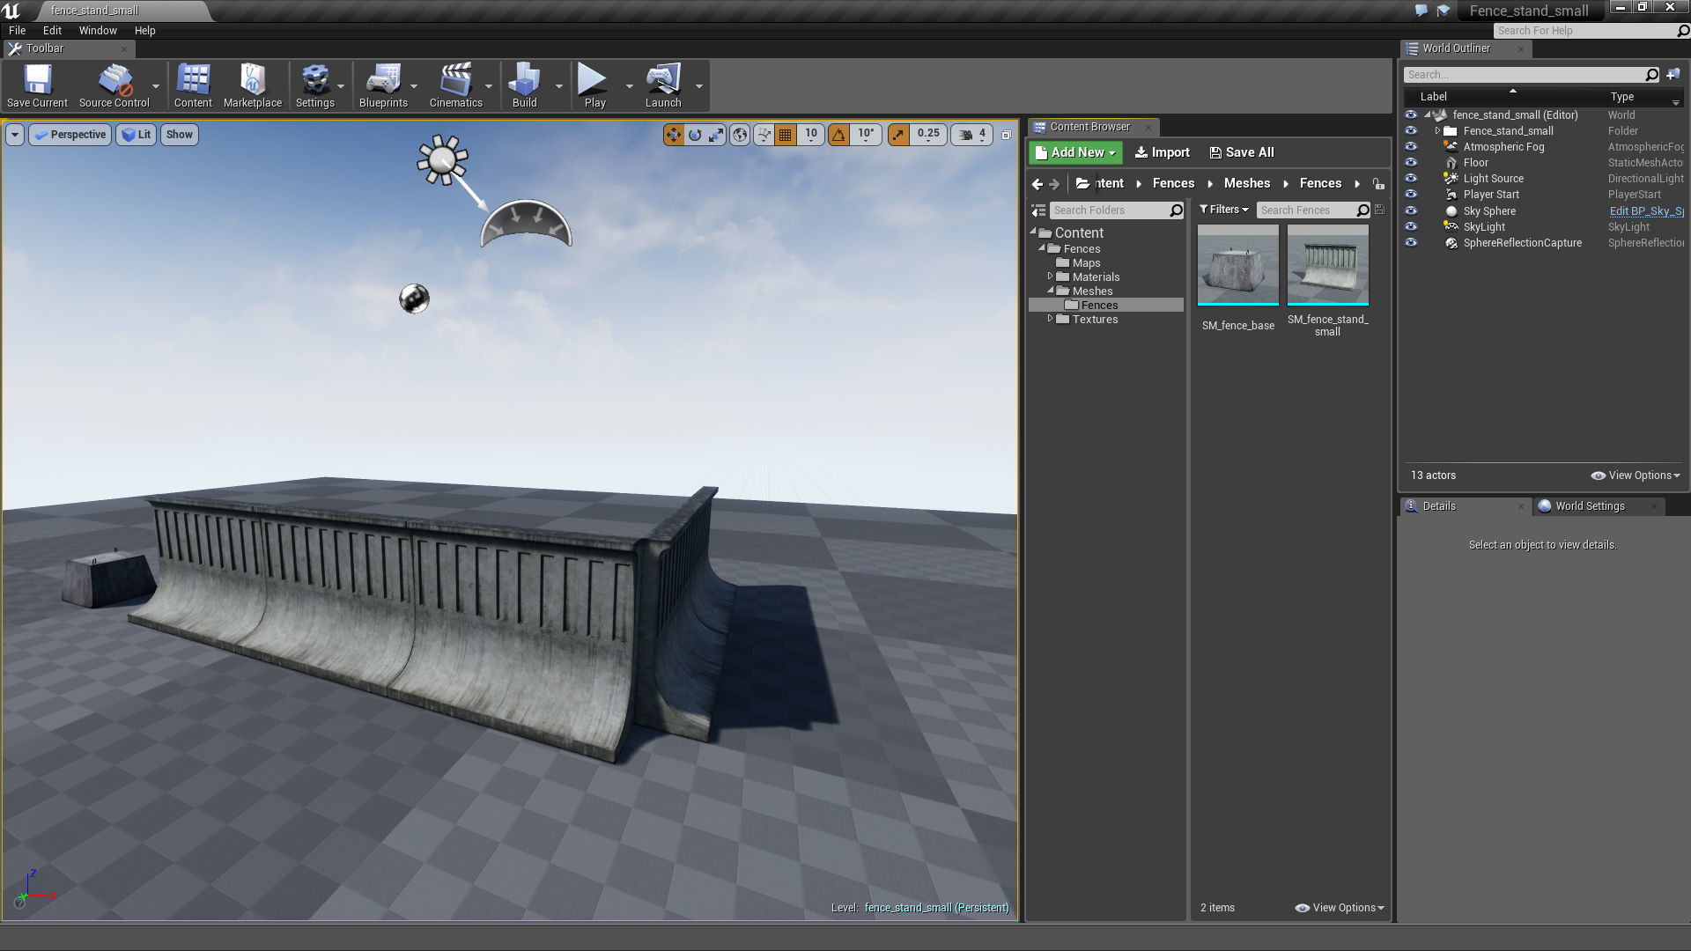Switch to the World Settings tab

(1590, 506)
